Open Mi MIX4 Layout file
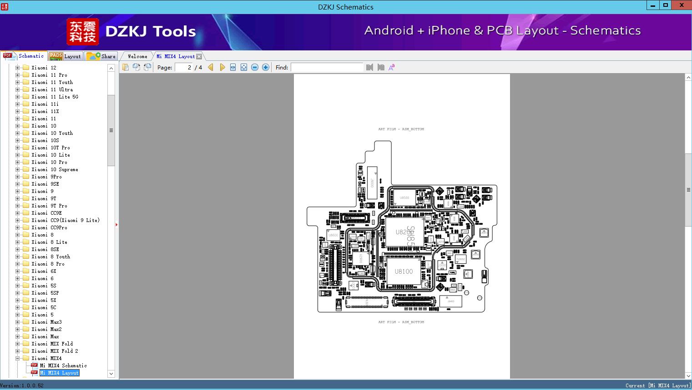 tap(59, 373)
